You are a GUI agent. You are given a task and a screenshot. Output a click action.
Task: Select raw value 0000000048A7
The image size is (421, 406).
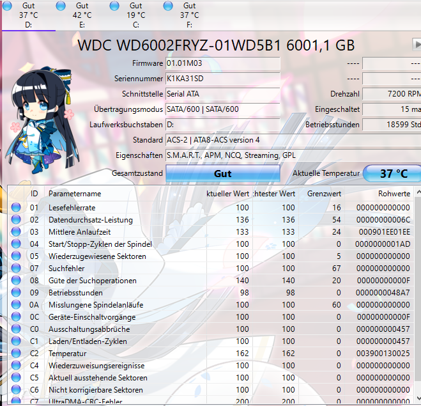[383, 293]
